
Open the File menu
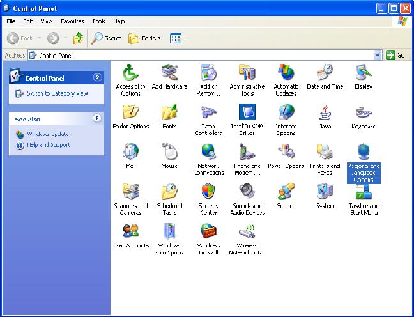(11, 21)
